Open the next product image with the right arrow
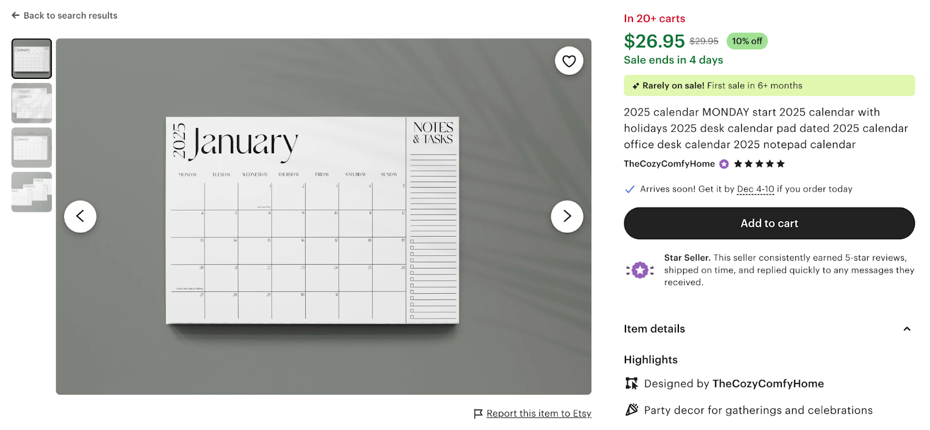Viewport: 930px width, 430px height. point(567,216)
